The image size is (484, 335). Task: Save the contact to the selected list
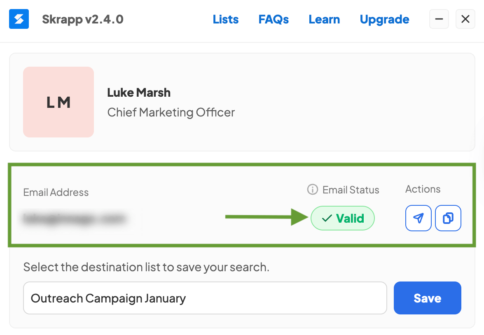click(x=427, y=298)
